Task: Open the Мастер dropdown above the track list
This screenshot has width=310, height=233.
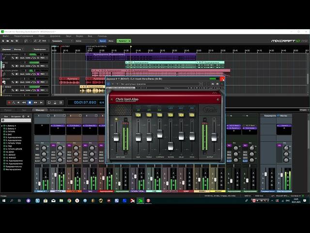Action: [18, 49]
